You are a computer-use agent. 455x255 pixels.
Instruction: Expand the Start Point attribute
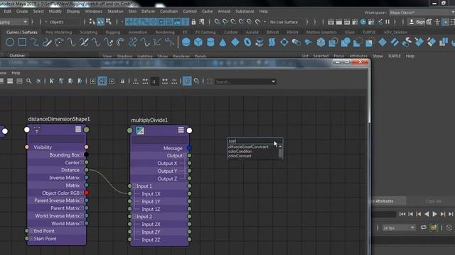click(31, 239)
